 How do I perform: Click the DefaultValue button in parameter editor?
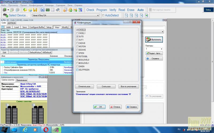pyautogui.click(x=35, y=52)
